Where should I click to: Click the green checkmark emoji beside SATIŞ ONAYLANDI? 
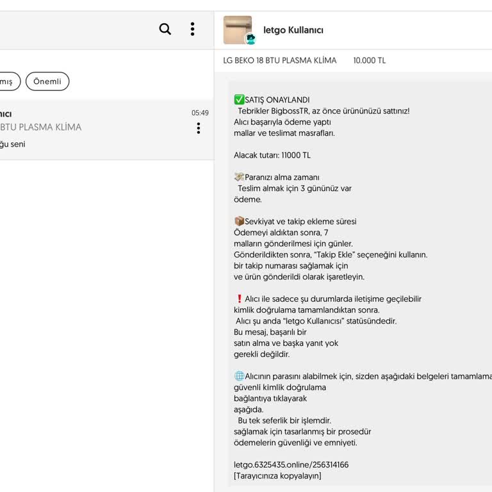239,99
